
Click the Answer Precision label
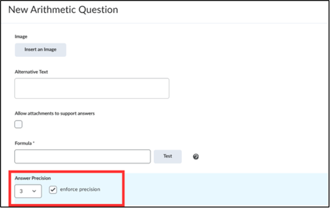(33, 178)
